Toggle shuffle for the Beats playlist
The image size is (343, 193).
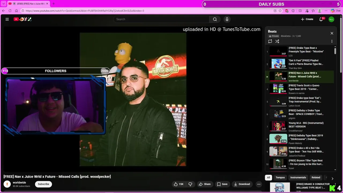(277, 41)
